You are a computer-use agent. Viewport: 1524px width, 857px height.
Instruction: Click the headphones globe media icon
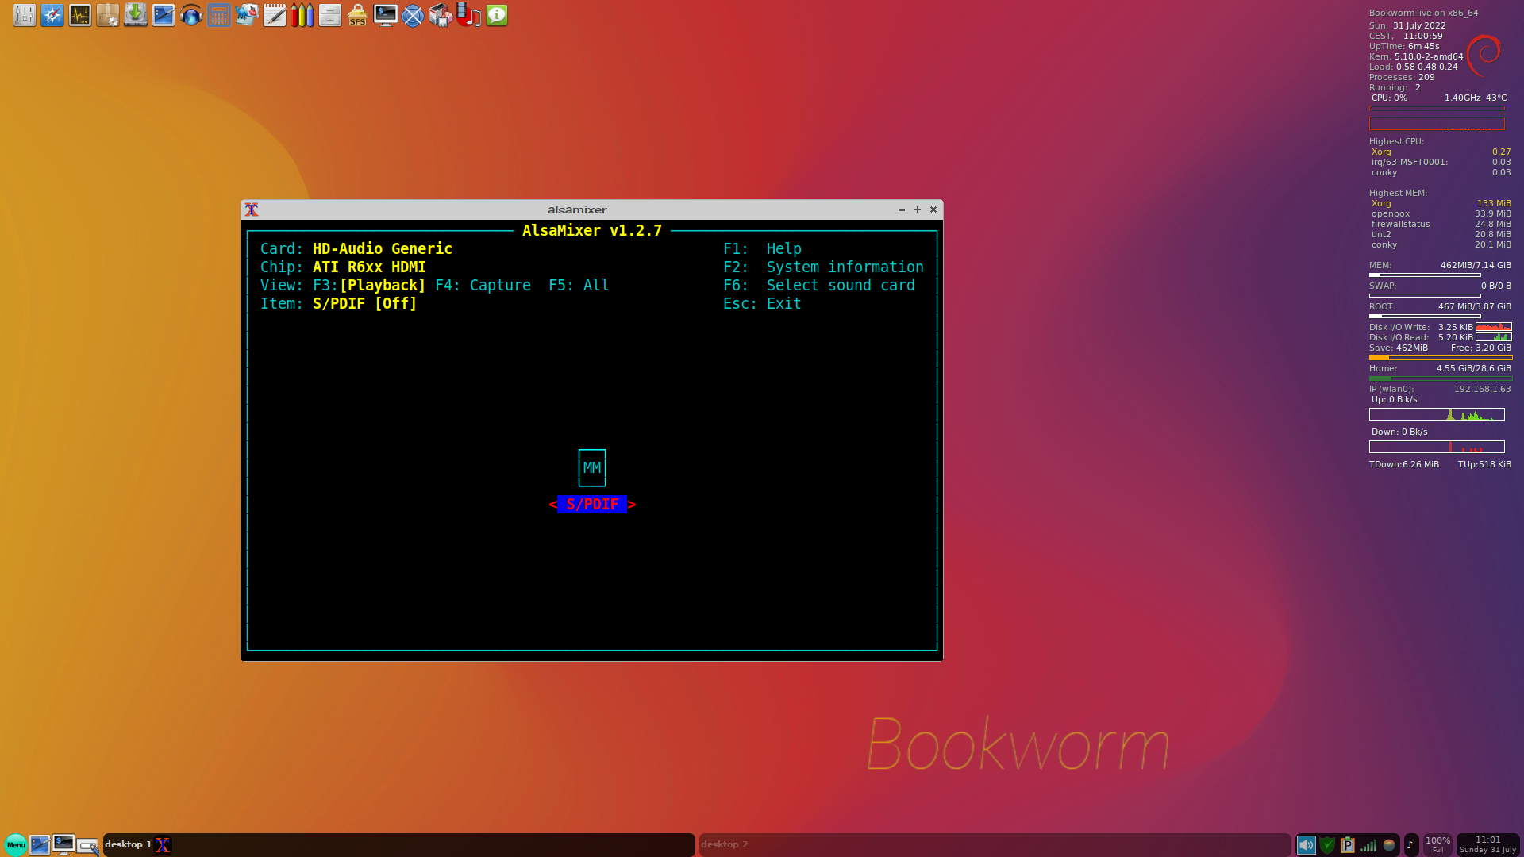coord(191,15)
